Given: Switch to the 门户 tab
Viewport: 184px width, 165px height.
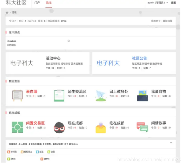Looking at the screenshot, I should (x=37, y=3).
